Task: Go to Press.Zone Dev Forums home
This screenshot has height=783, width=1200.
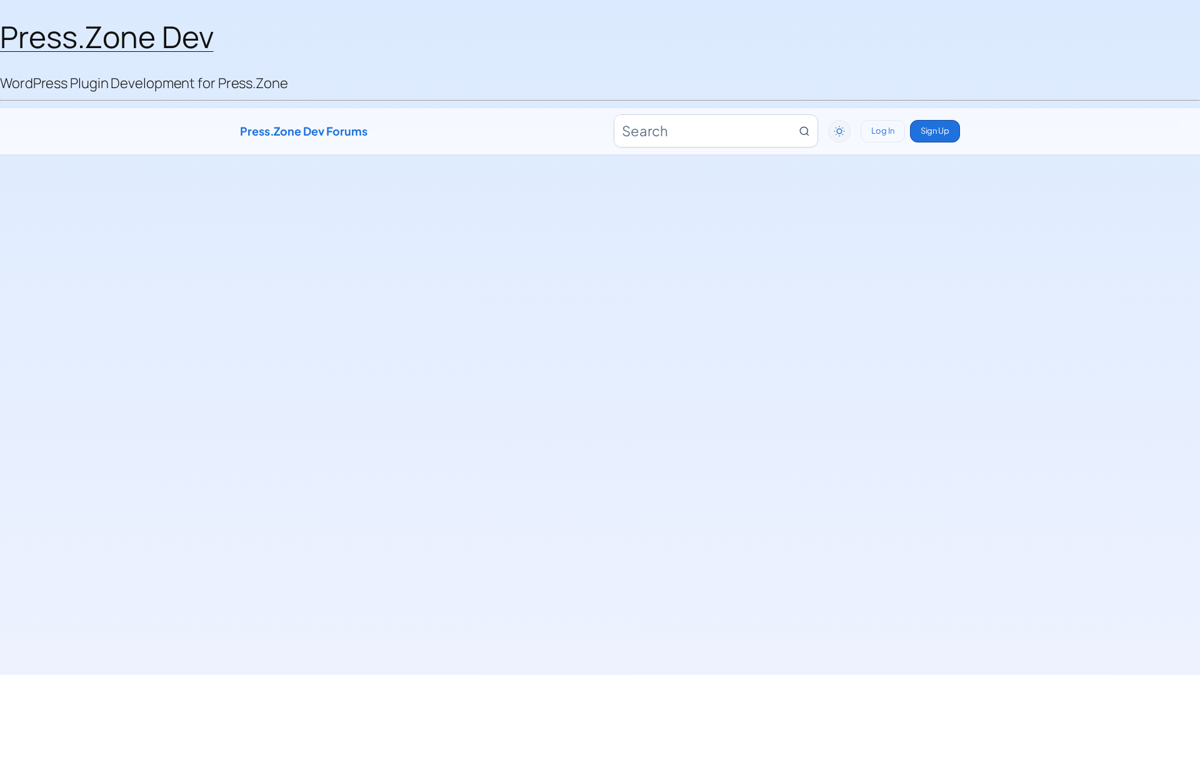Action: pos(304,131)
